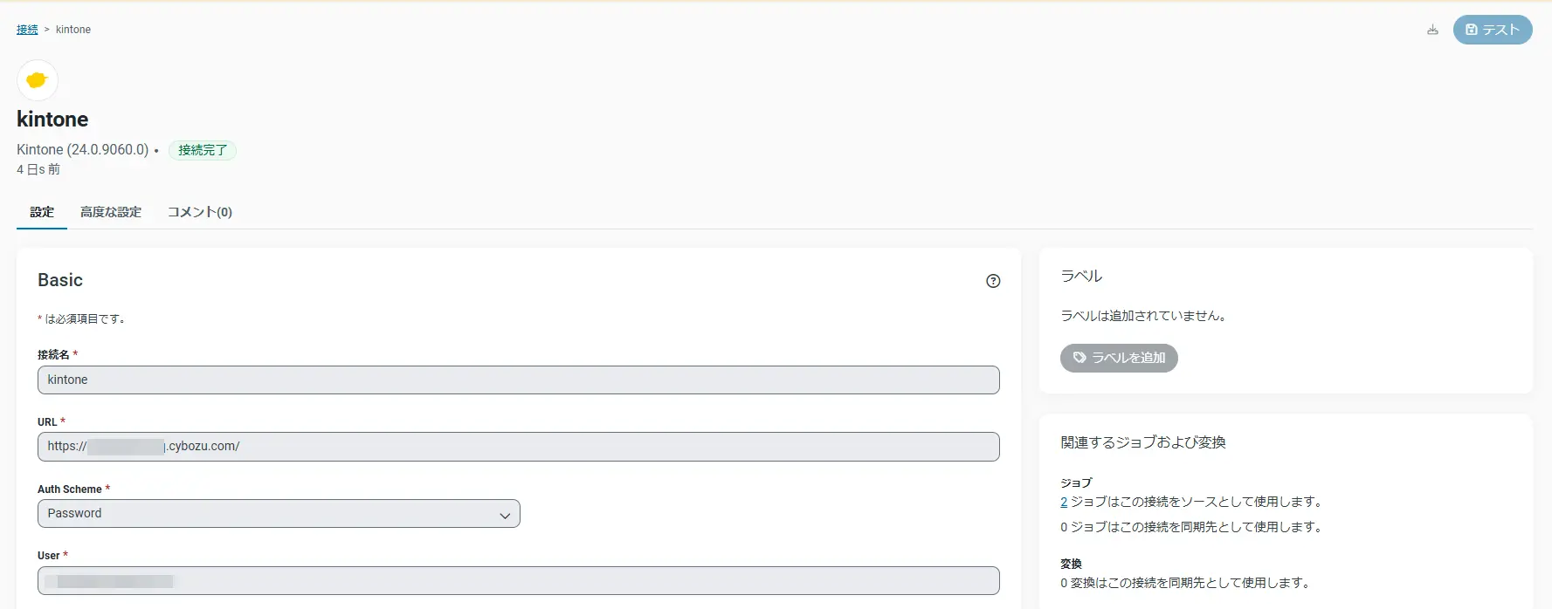Image resolution: width=1552 pixels, height=609 pixels.
Task: Click the User input field
Action: [x=519, y=581]
